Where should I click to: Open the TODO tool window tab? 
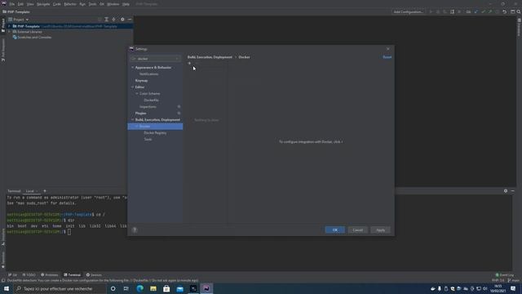pyautogui.click(x=29, y=275)
